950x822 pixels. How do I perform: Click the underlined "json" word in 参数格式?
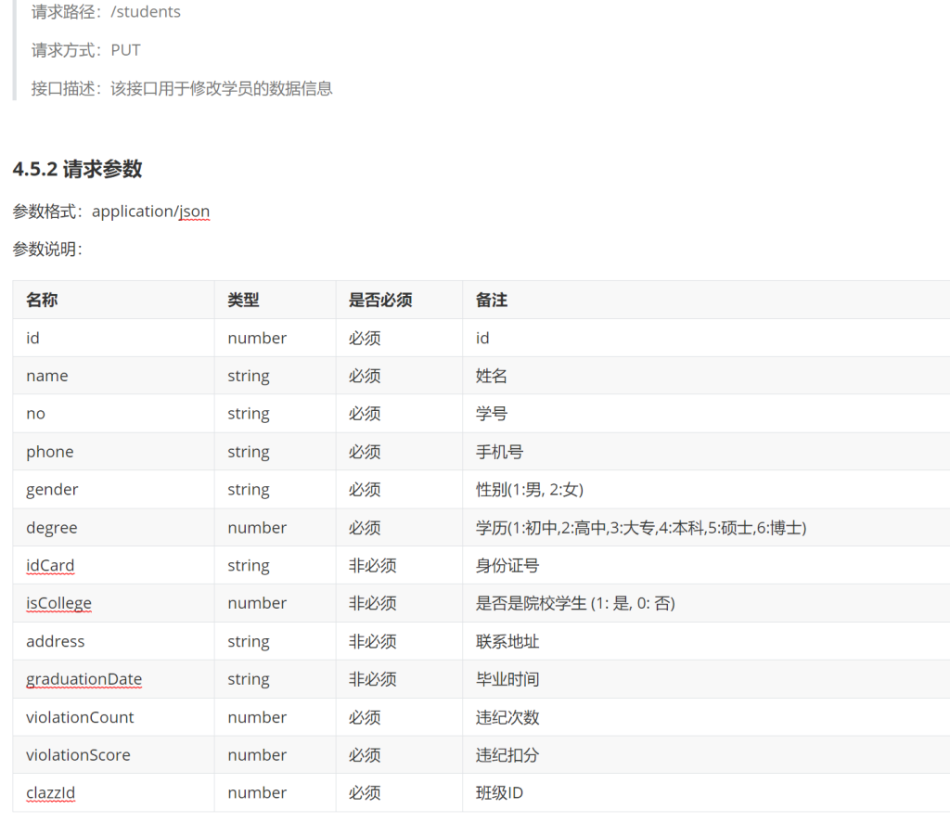[x=194, y=212]
